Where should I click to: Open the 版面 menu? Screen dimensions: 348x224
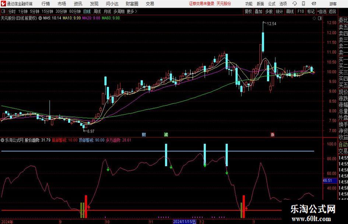tap(260, 4)
